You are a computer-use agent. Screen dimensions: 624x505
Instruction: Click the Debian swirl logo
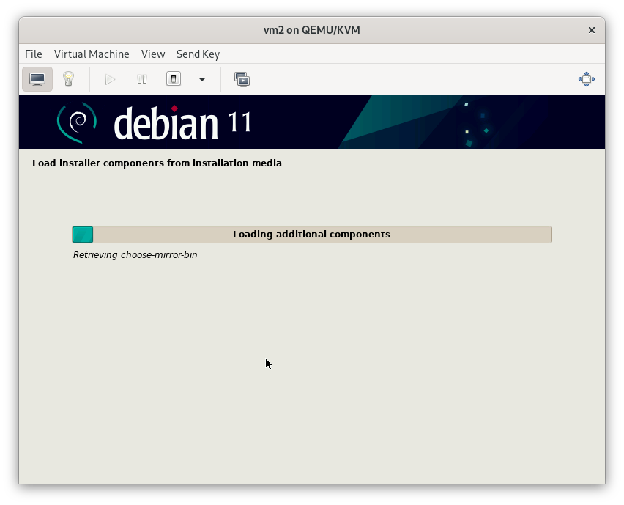point(77,122)
